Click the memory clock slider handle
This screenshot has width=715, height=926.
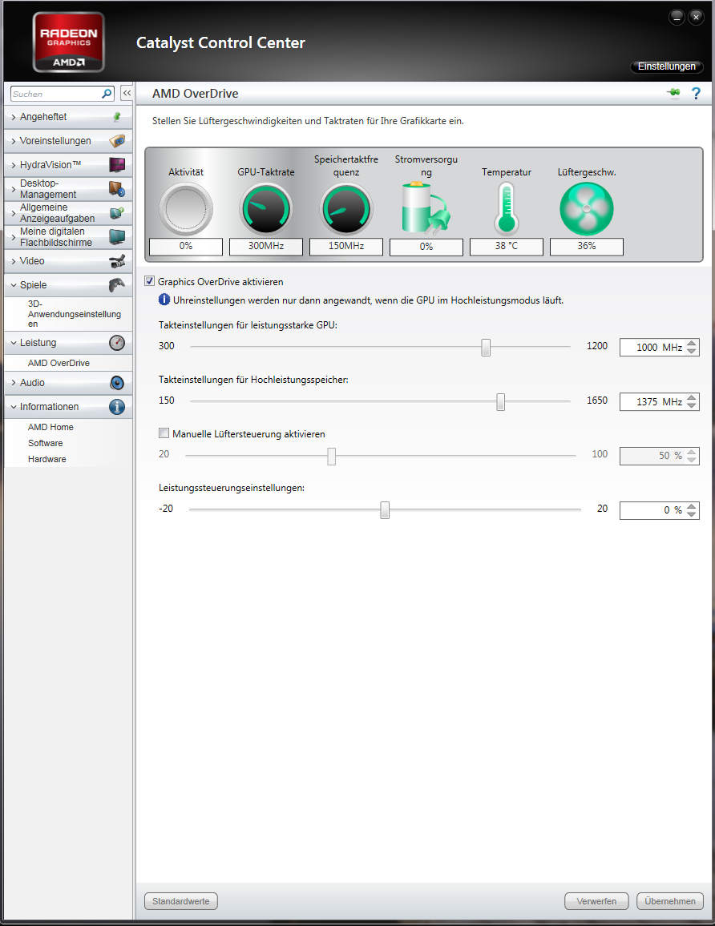(x=500, y=401)
